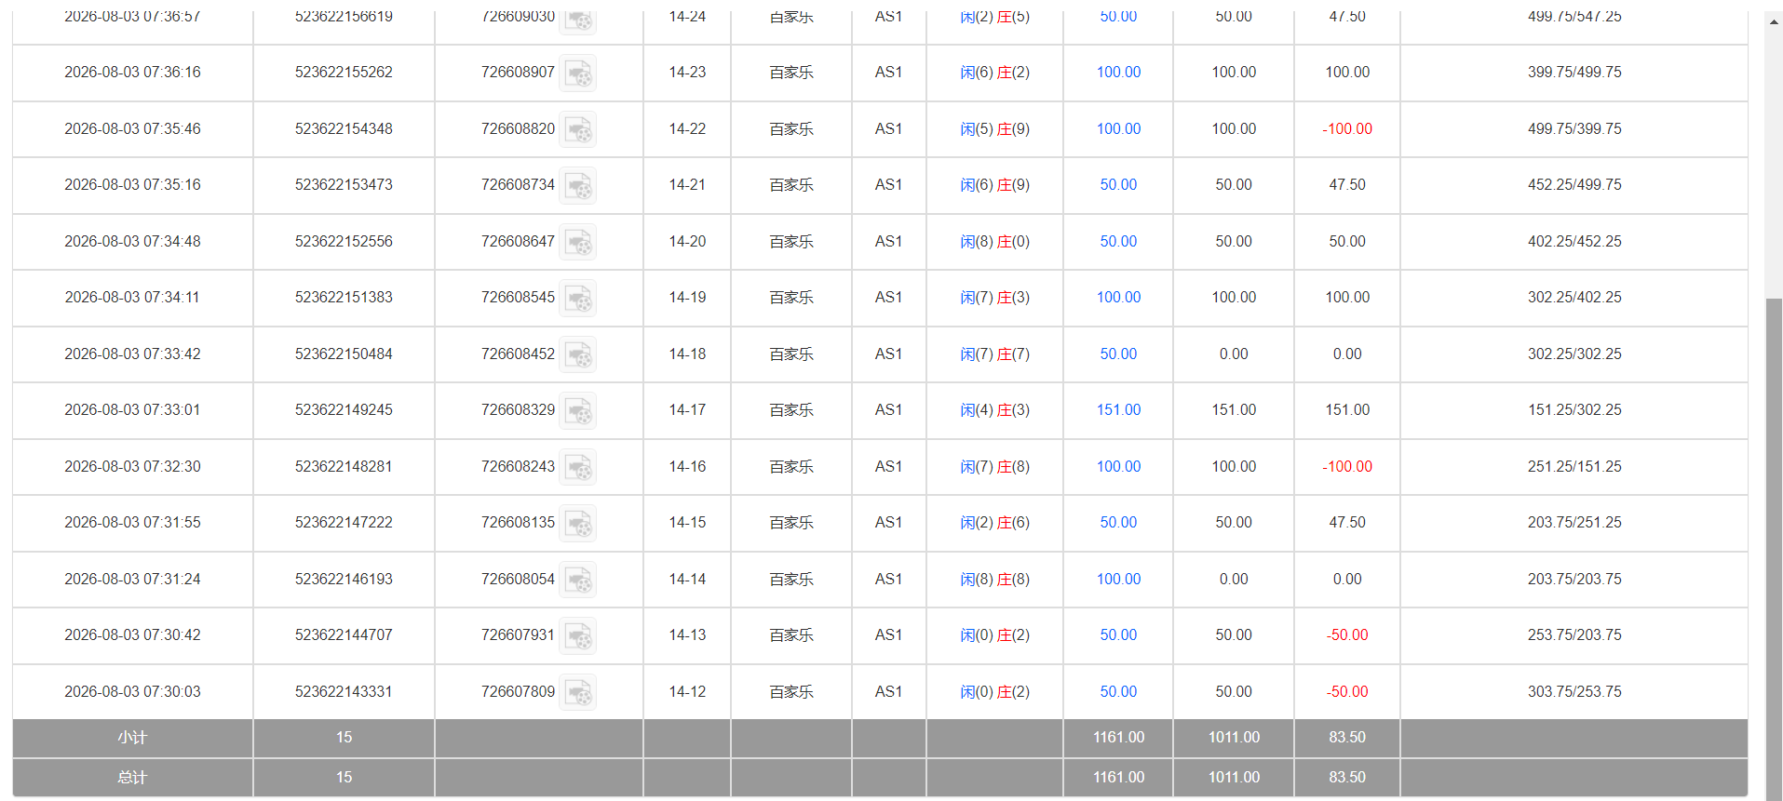Select order number 523622149245
1783x801 pixels.
click(x=344, y=410)
